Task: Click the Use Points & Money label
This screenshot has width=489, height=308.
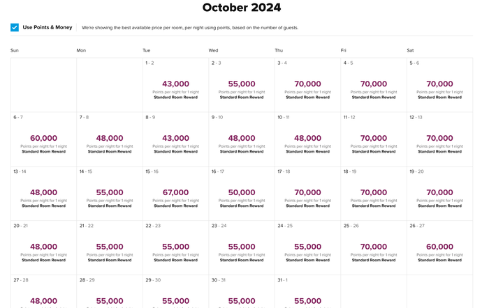Action: tap(48, 27)
